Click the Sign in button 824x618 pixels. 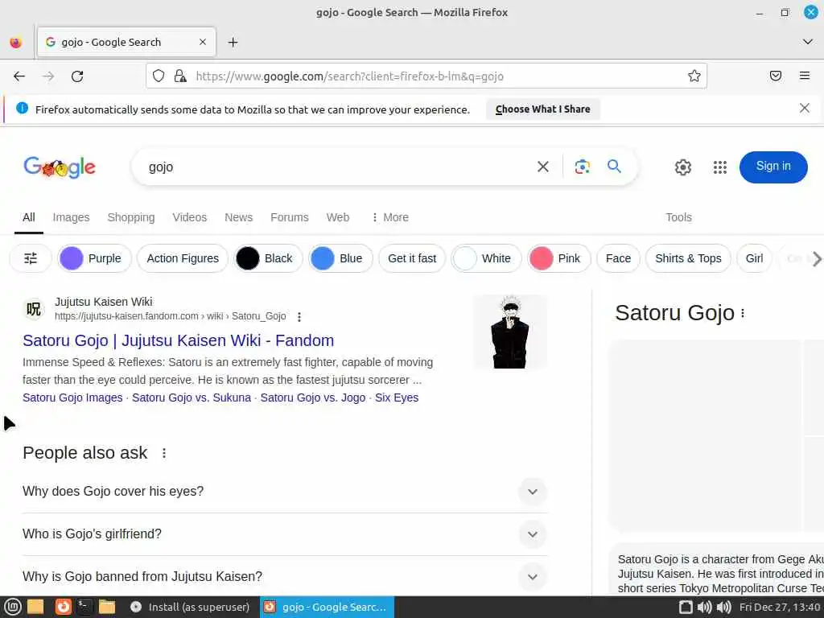[773, 167]
